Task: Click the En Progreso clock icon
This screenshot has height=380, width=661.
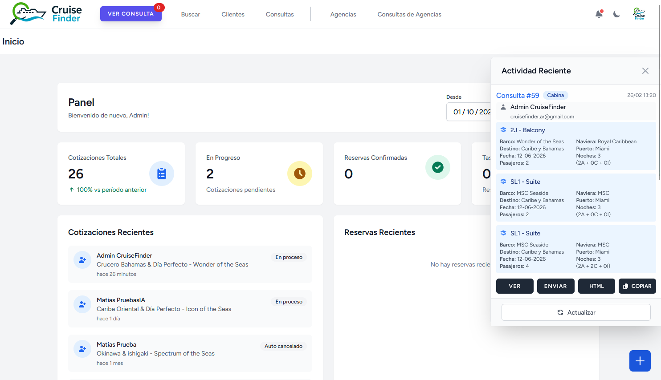Action: coord(299,174)
